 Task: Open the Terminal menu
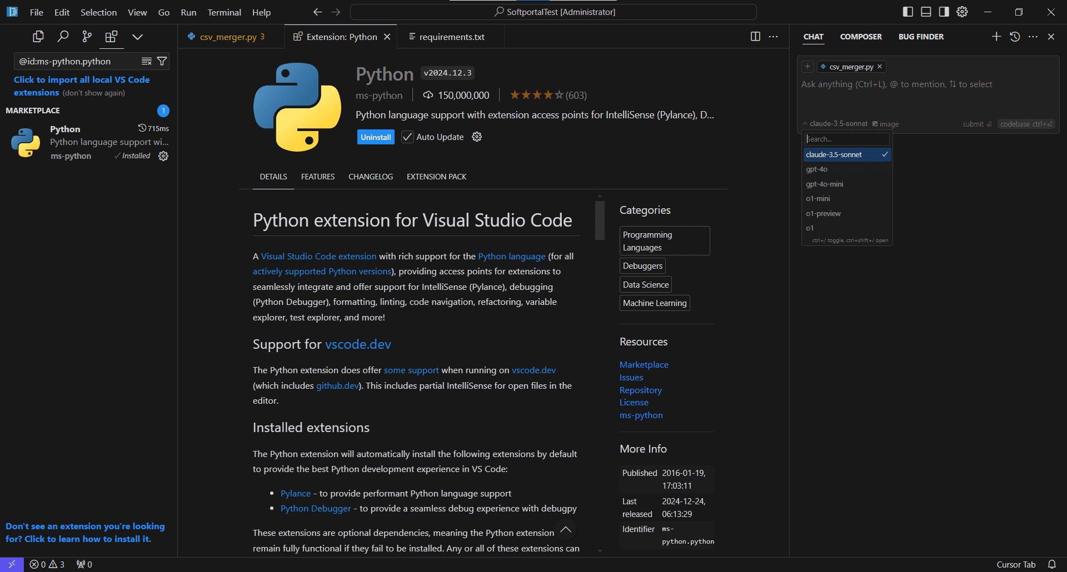pos(224,12)
